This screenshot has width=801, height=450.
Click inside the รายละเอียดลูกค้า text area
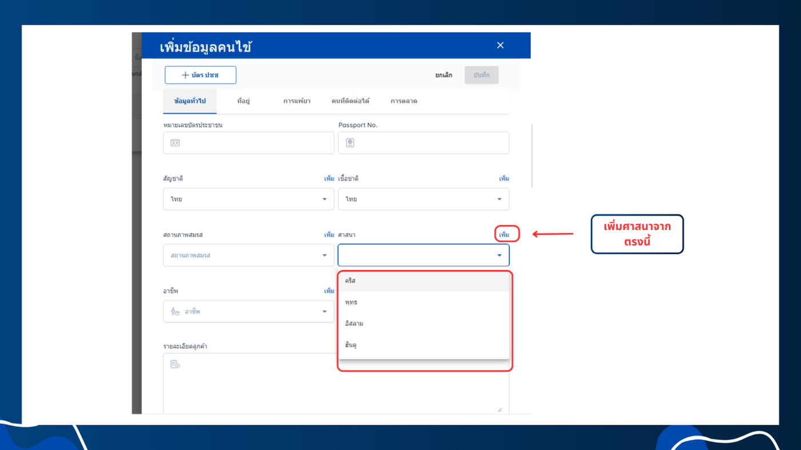click(336, 384)
